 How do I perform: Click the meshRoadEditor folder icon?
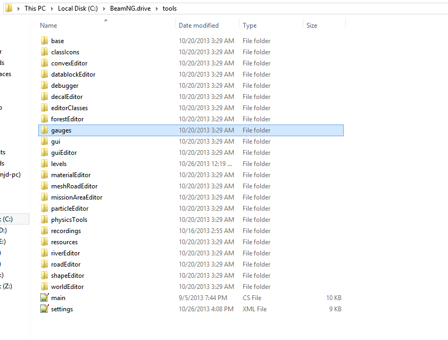tap(44, 186)
